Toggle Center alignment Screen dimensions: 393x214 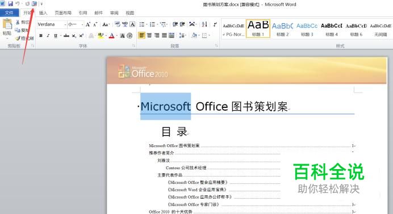pyautogui.click(x=149, y=35)
